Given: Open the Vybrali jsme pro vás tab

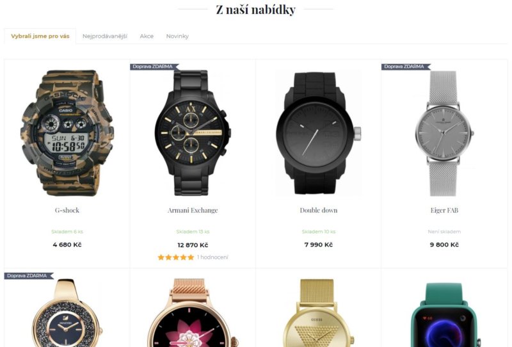Looking at the screenshot, I should pos(40,36).
